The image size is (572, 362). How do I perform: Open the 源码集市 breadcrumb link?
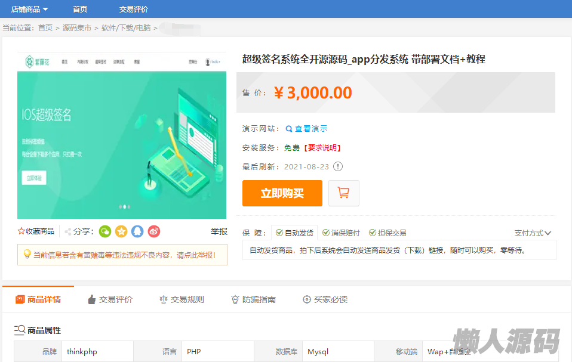(x=76, y=27)
